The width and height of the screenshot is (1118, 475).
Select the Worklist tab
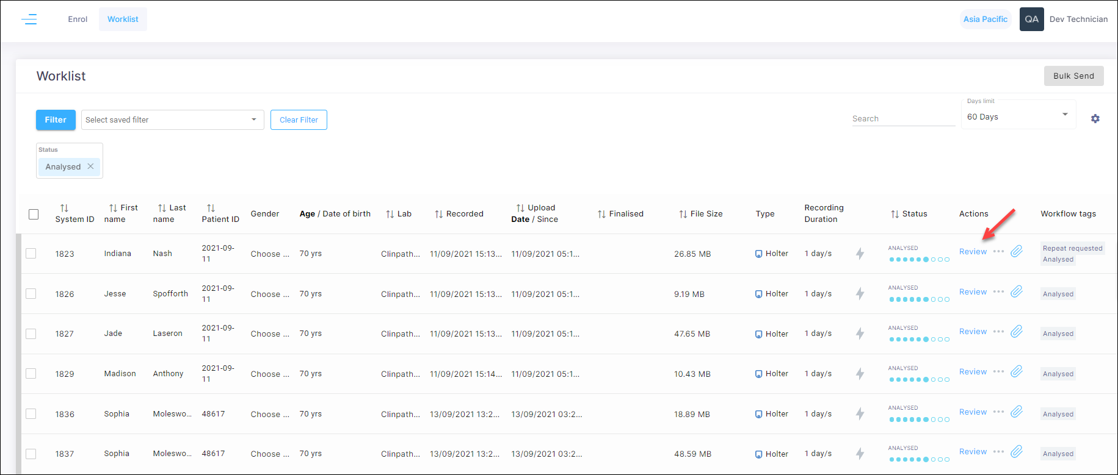point(123,20)
